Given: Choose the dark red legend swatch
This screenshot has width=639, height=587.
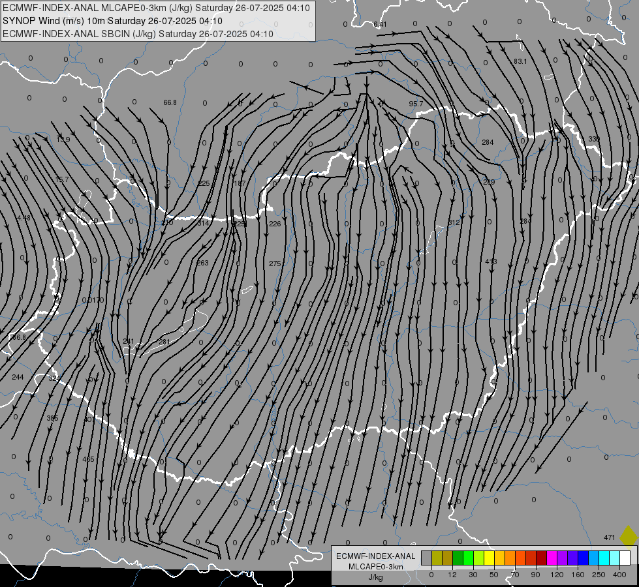Looking at the screenshot, I should (542, 558).
